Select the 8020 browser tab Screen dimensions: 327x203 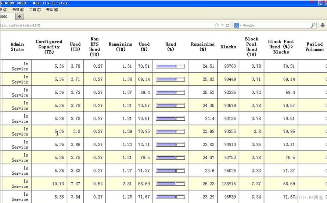7,17
